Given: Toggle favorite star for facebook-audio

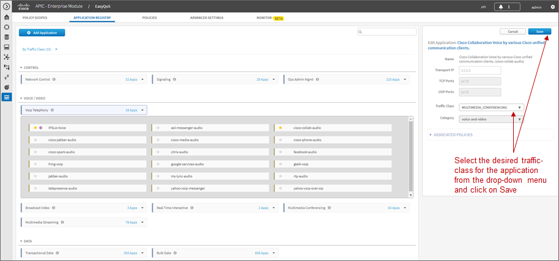Looking at the screenshot, I should (x=281, y=152).
